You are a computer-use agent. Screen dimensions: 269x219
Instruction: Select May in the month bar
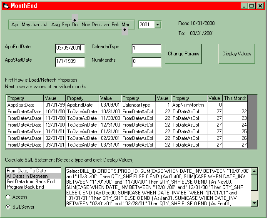(x=26, y=25)
